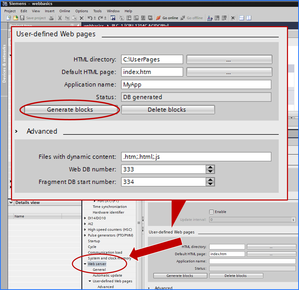Viewport: 299px width, 290px height.
Task: Click the Paste icon in the toolbar
Action: (74, 18)
